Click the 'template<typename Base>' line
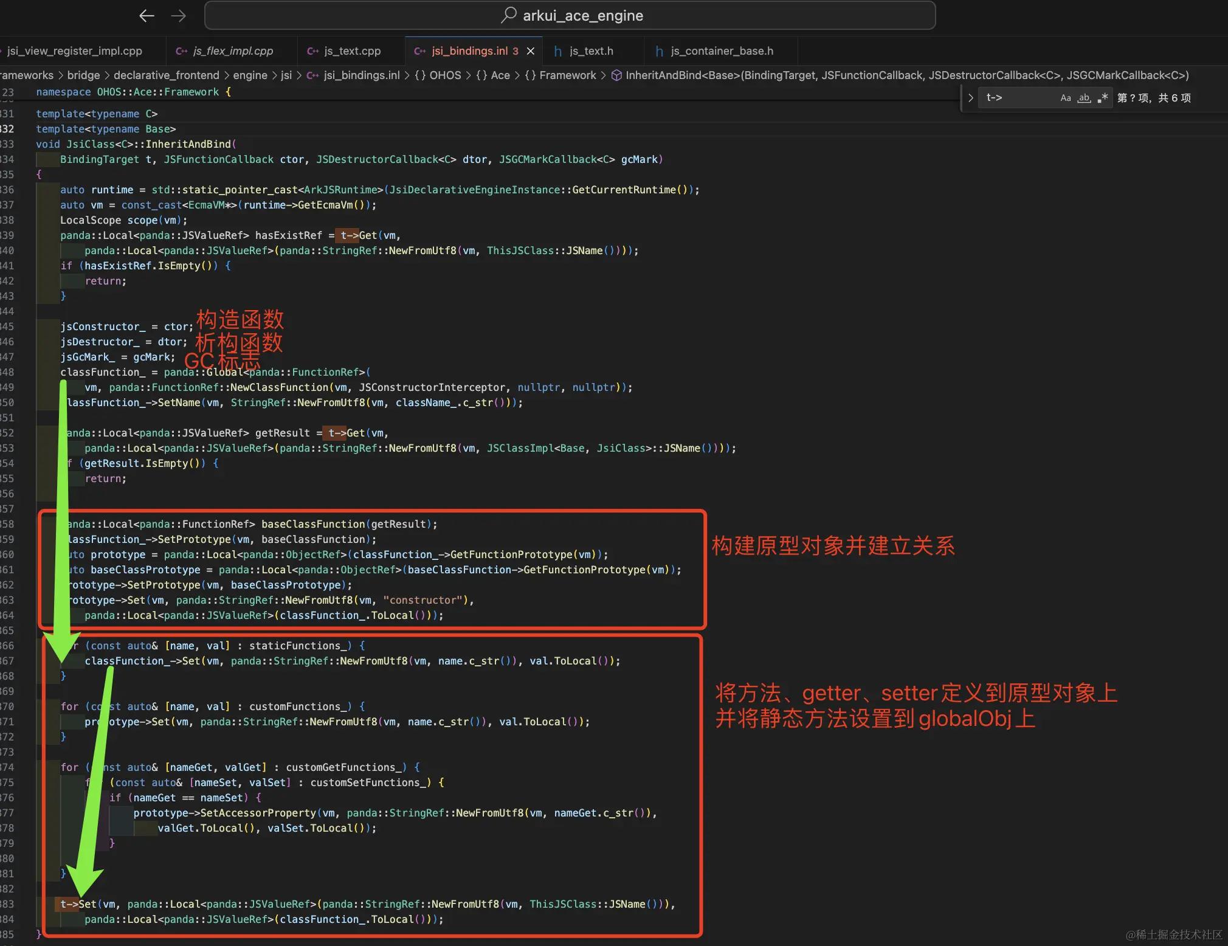 106,129
